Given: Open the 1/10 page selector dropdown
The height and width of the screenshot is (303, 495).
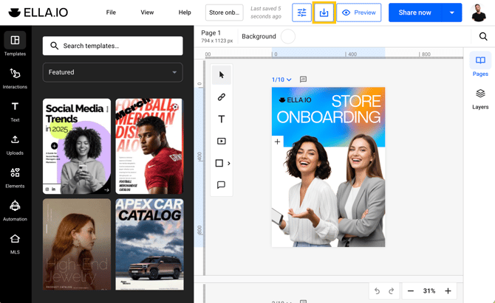Looking at the screenshot, I should (281, 80).
